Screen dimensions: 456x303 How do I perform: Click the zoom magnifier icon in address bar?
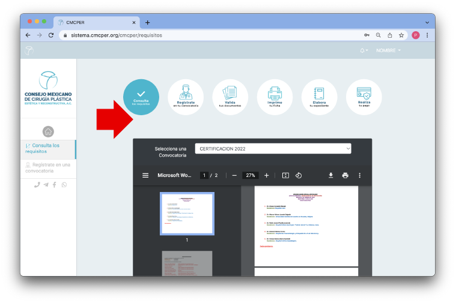pos(378,35)
